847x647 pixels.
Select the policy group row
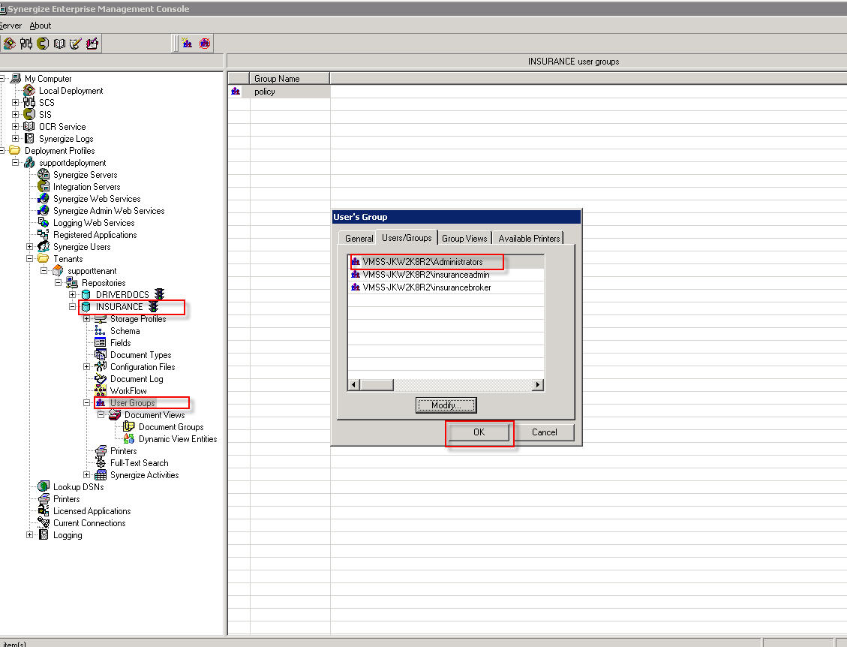click(x=279, y=92)
